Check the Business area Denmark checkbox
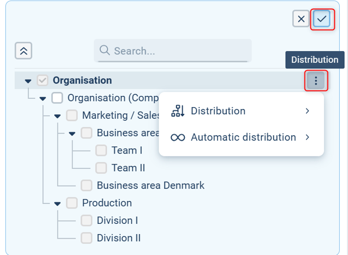 click(86, 185)
